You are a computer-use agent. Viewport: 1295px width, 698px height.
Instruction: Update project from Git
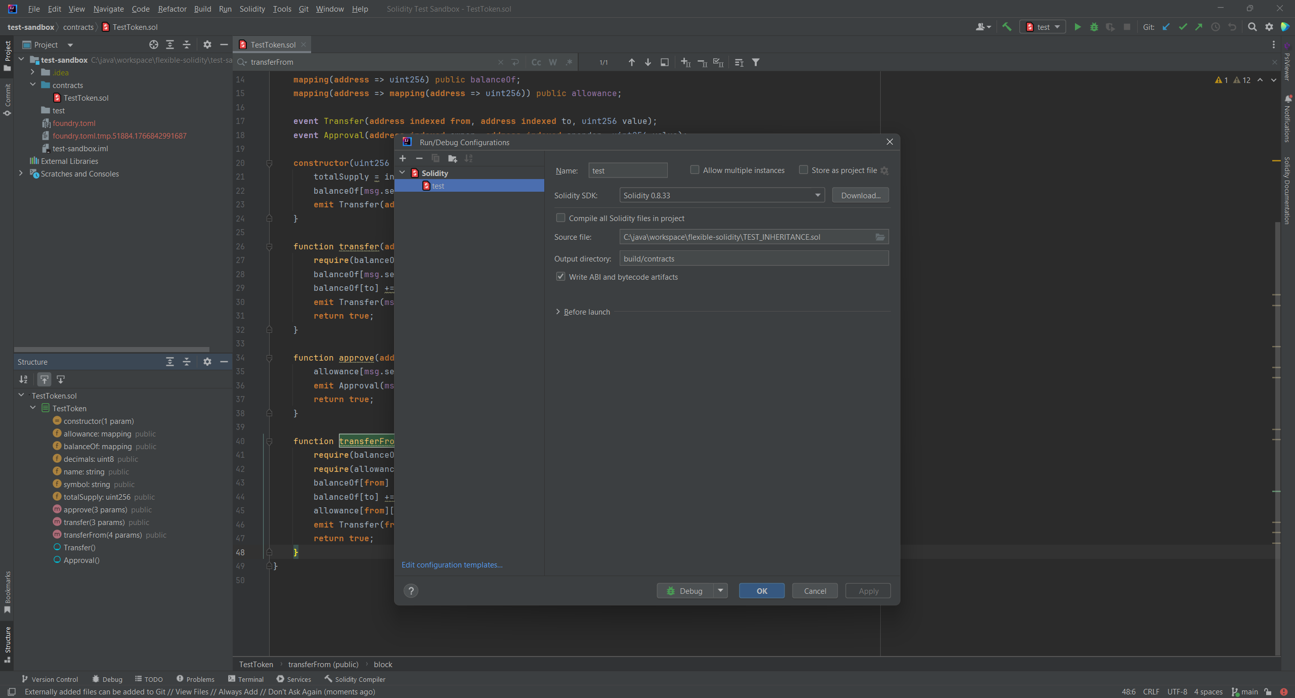(1166, 27)
